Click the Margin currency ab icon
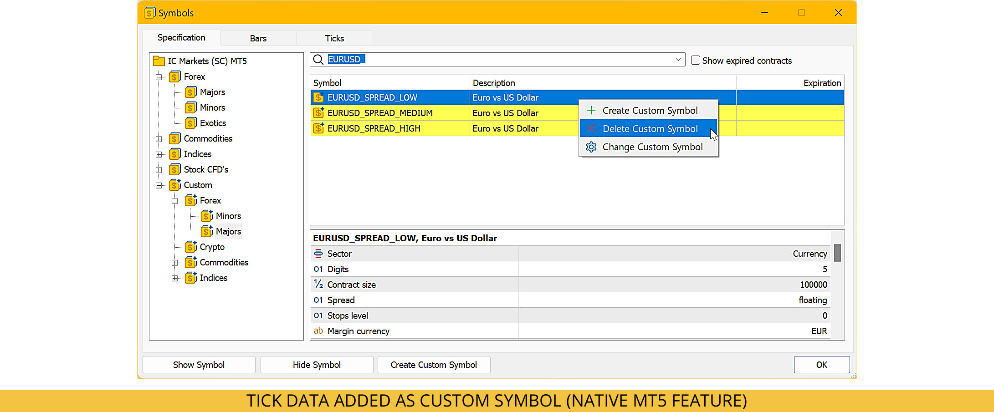994x412 pixels. coord(318,331)
